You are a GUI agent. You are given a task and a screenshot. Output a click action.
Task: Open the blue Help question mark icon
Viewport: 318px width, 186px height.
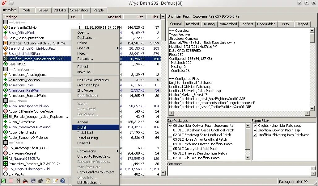click(x=63, y=181)
